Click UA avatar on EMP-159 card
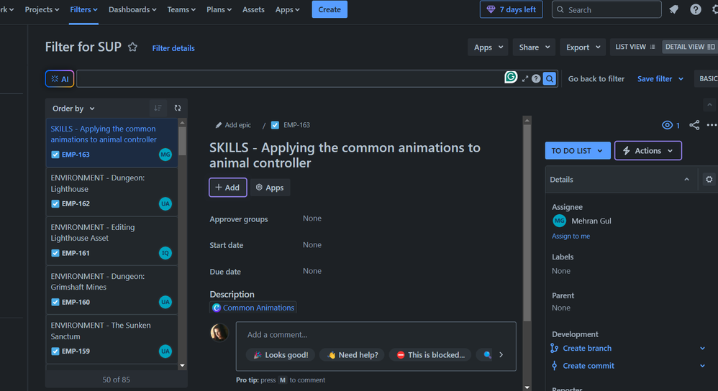Viewport: 718px width, 391px height. (165, 351)
